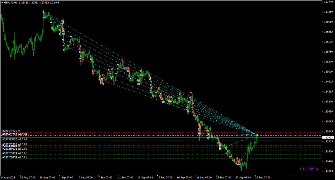Click the 1 Sep 07:00 time label

click(x=66, y=178)
